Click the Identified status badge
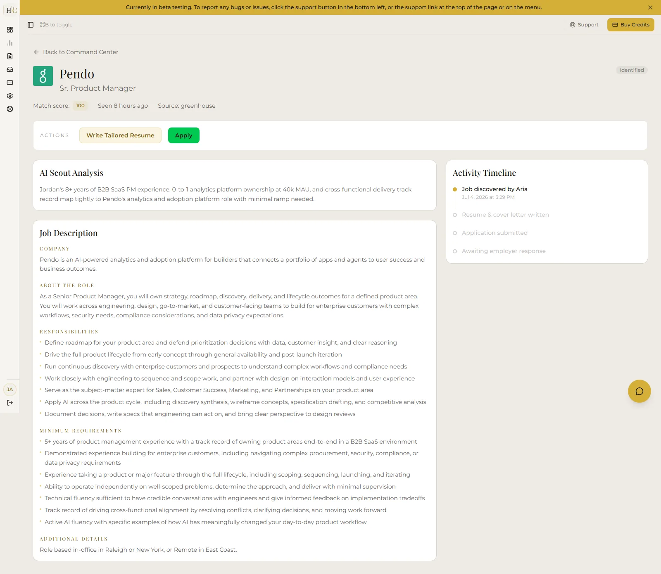661x574 pixels. [632, 70]
